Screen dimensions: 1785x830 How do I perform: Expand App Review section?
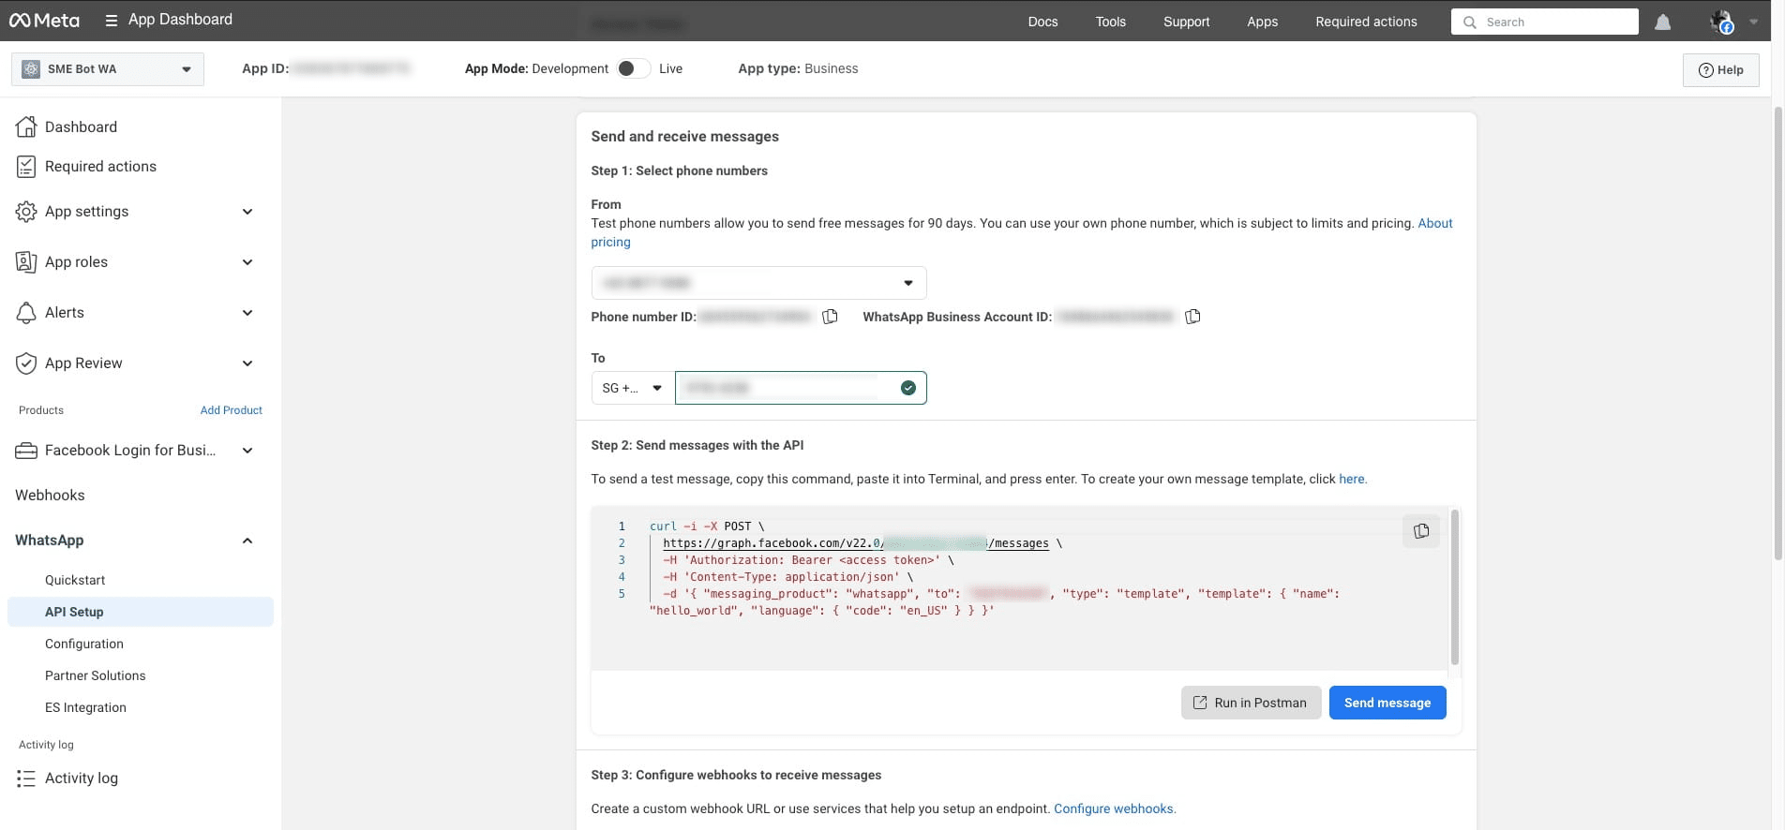247,363
